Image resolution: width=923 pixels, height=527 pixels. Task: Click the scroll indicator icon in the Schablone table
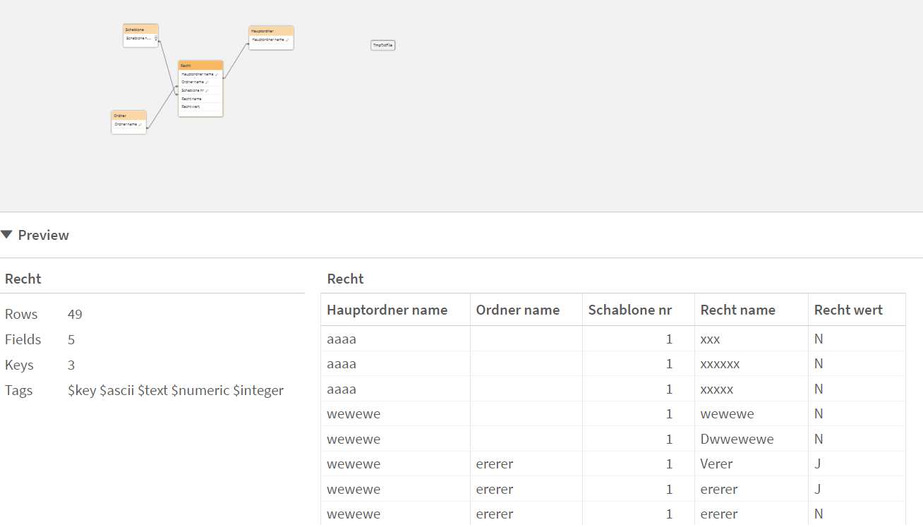coord(156,37)
